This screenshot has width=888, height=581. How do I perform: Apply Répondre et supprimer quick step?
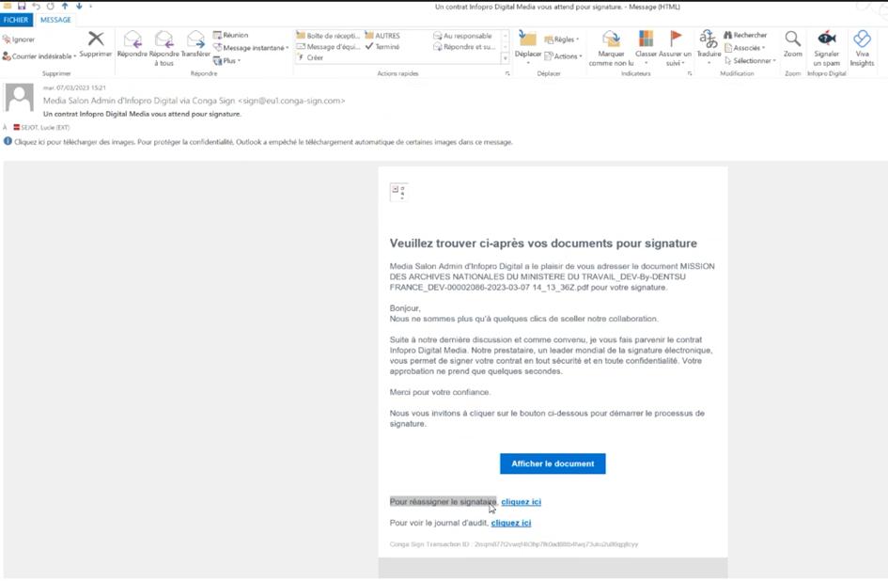point(464,46)
